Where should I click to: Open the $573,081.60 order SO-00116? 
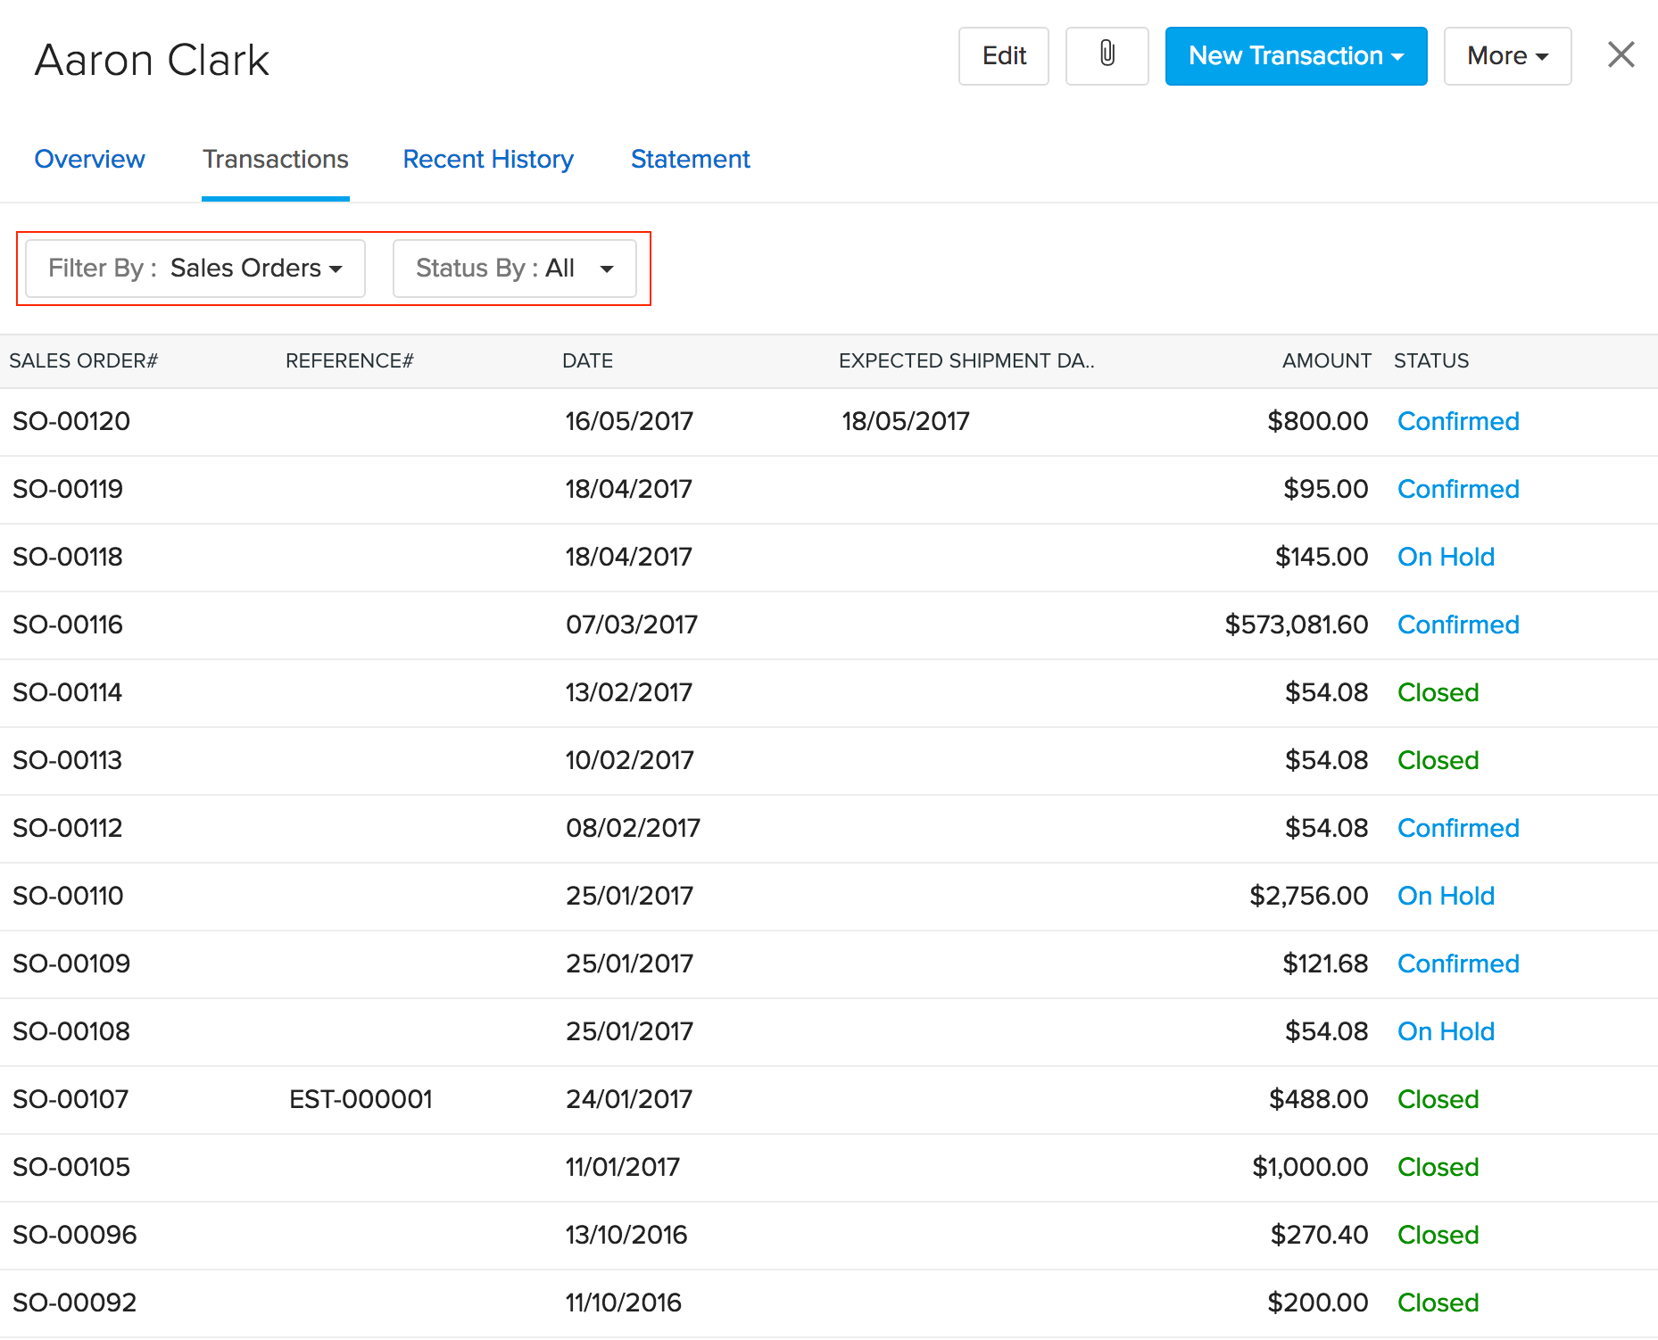[x=68, y=625]
